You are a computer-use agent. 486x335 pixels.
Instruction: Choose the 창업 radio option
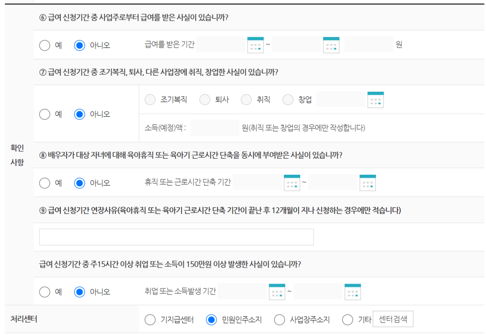288,100
